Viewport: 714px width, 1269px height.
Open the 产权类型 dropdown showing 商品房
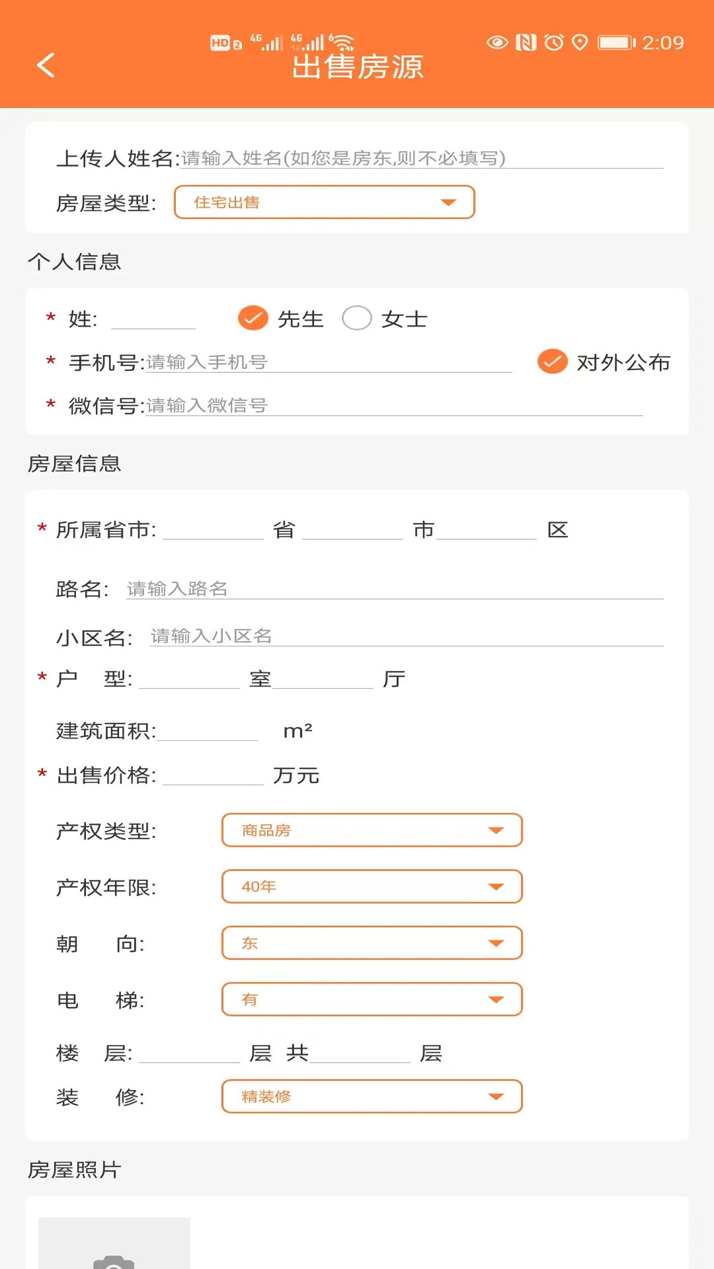pos(372,830)
